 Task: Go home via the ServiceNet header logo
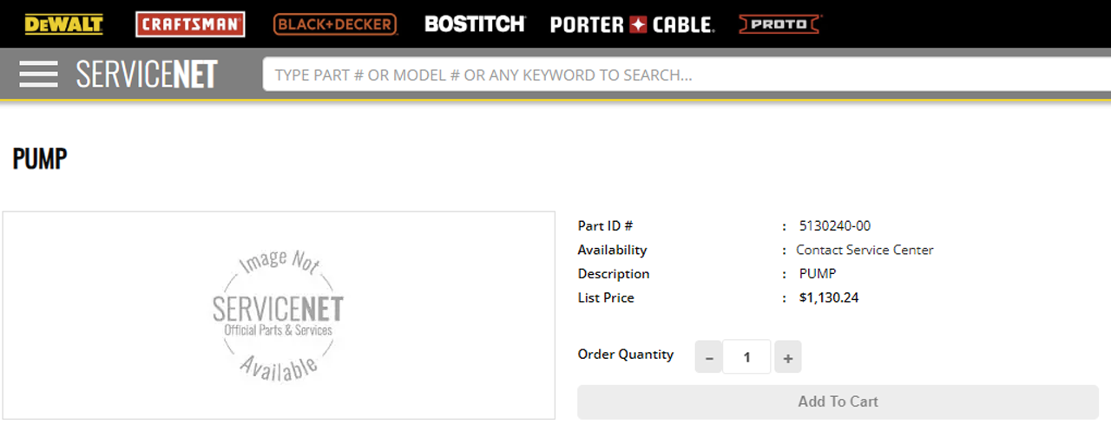[x=147, y=75]
